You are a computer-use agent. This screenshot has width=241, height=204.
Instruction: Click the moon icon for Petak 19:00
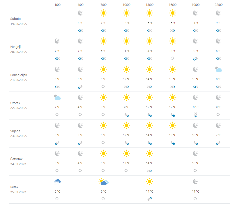196,182
